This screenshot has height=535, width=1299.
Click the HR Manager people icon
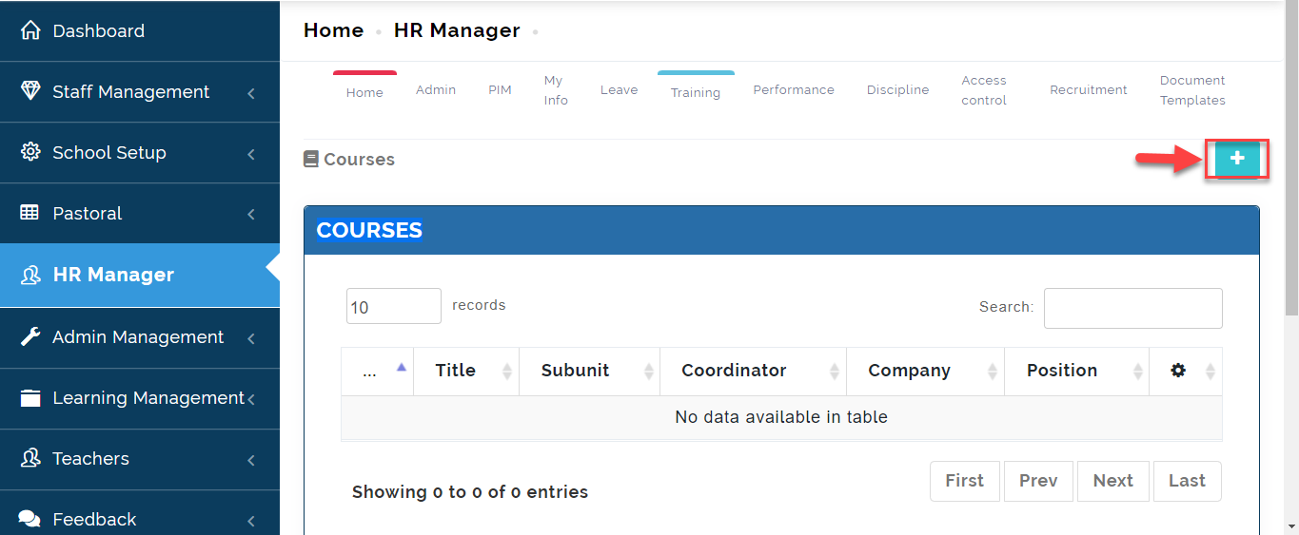tap(30, 275)
